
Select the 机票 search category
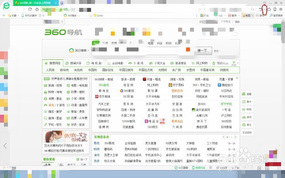[178, 43]
